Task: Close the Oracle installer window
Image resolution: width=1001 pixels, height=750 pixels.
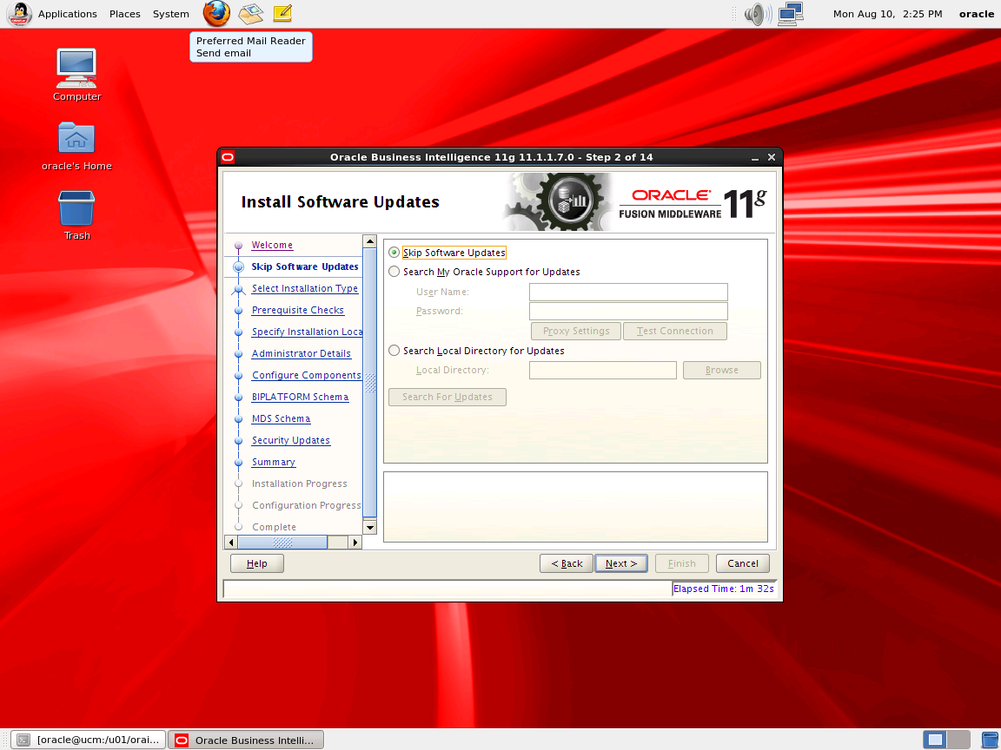Action: pos(772,157)
